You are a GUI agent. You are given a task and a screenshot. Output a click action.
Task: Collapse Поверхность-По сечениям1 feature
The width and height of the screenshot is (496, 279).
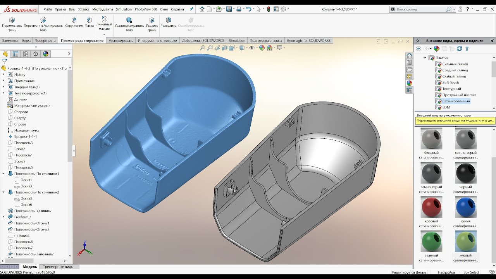tap(3, 174)
